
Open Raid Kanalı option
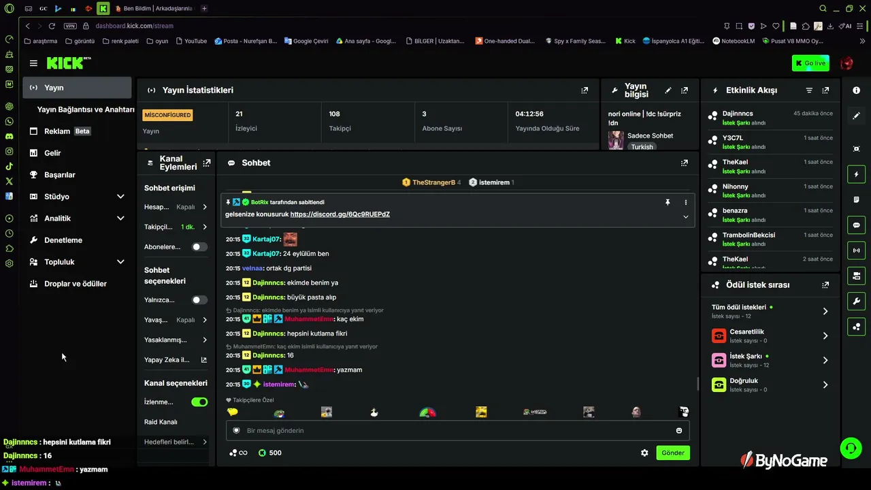click(161, 422)
